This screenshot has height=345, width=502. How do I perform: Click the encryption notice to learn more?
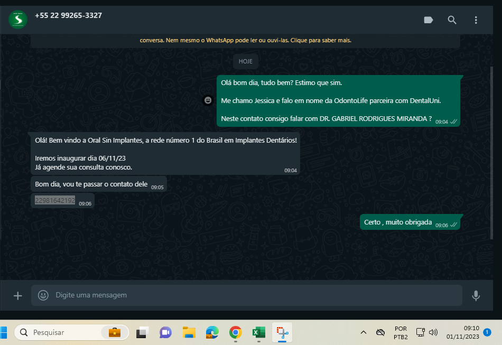pyautogui.click(x=246, y=40)
